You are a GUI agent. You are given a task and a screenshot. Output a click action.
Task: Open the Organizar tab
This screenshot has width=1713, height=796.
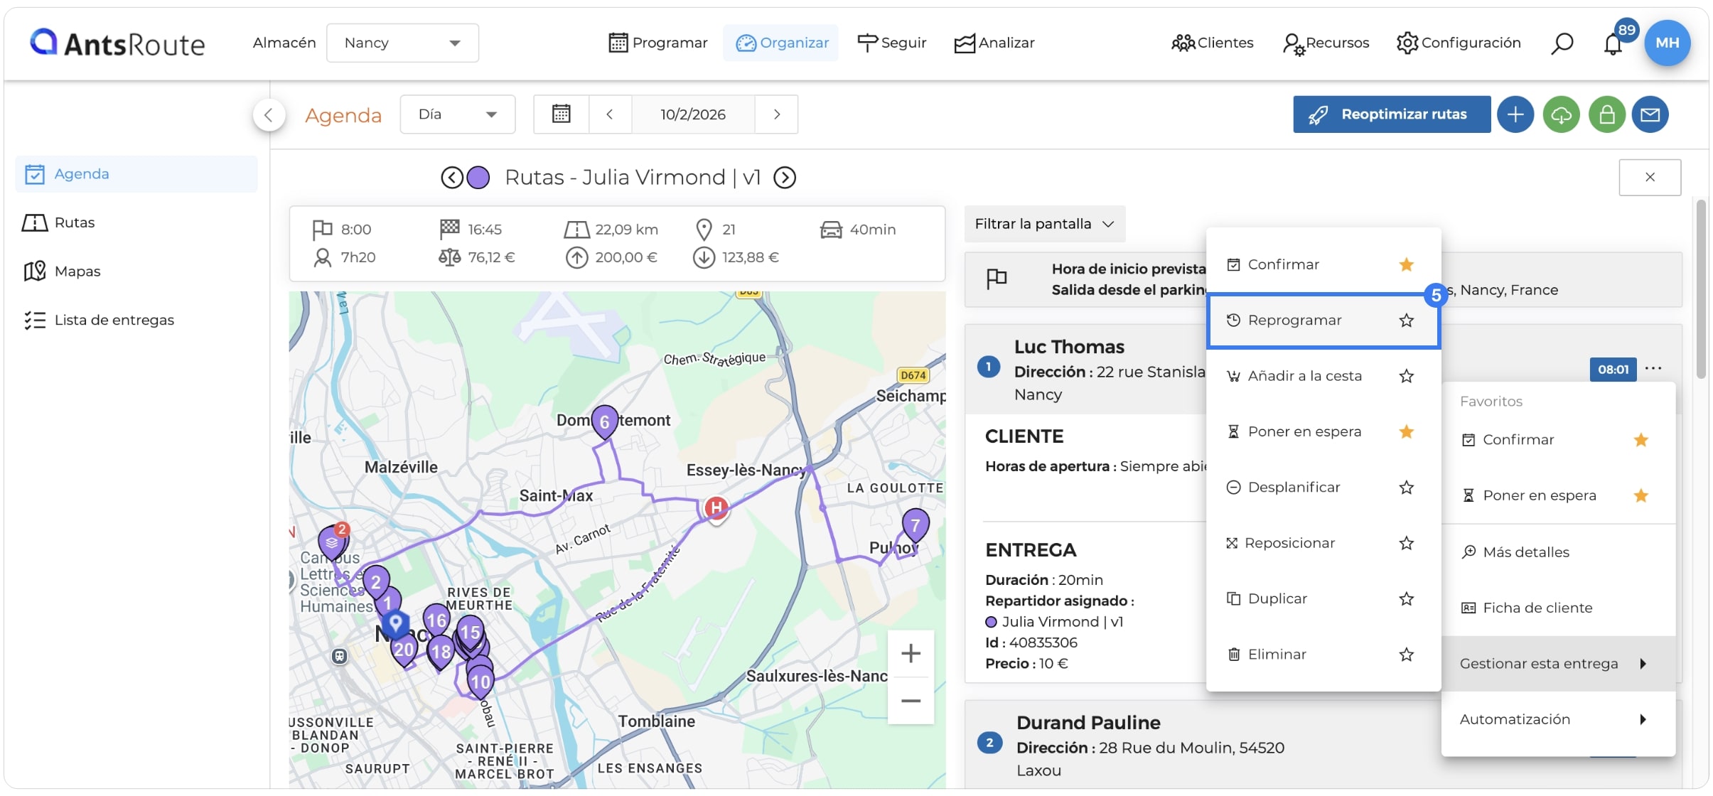(x=781, y=43)
